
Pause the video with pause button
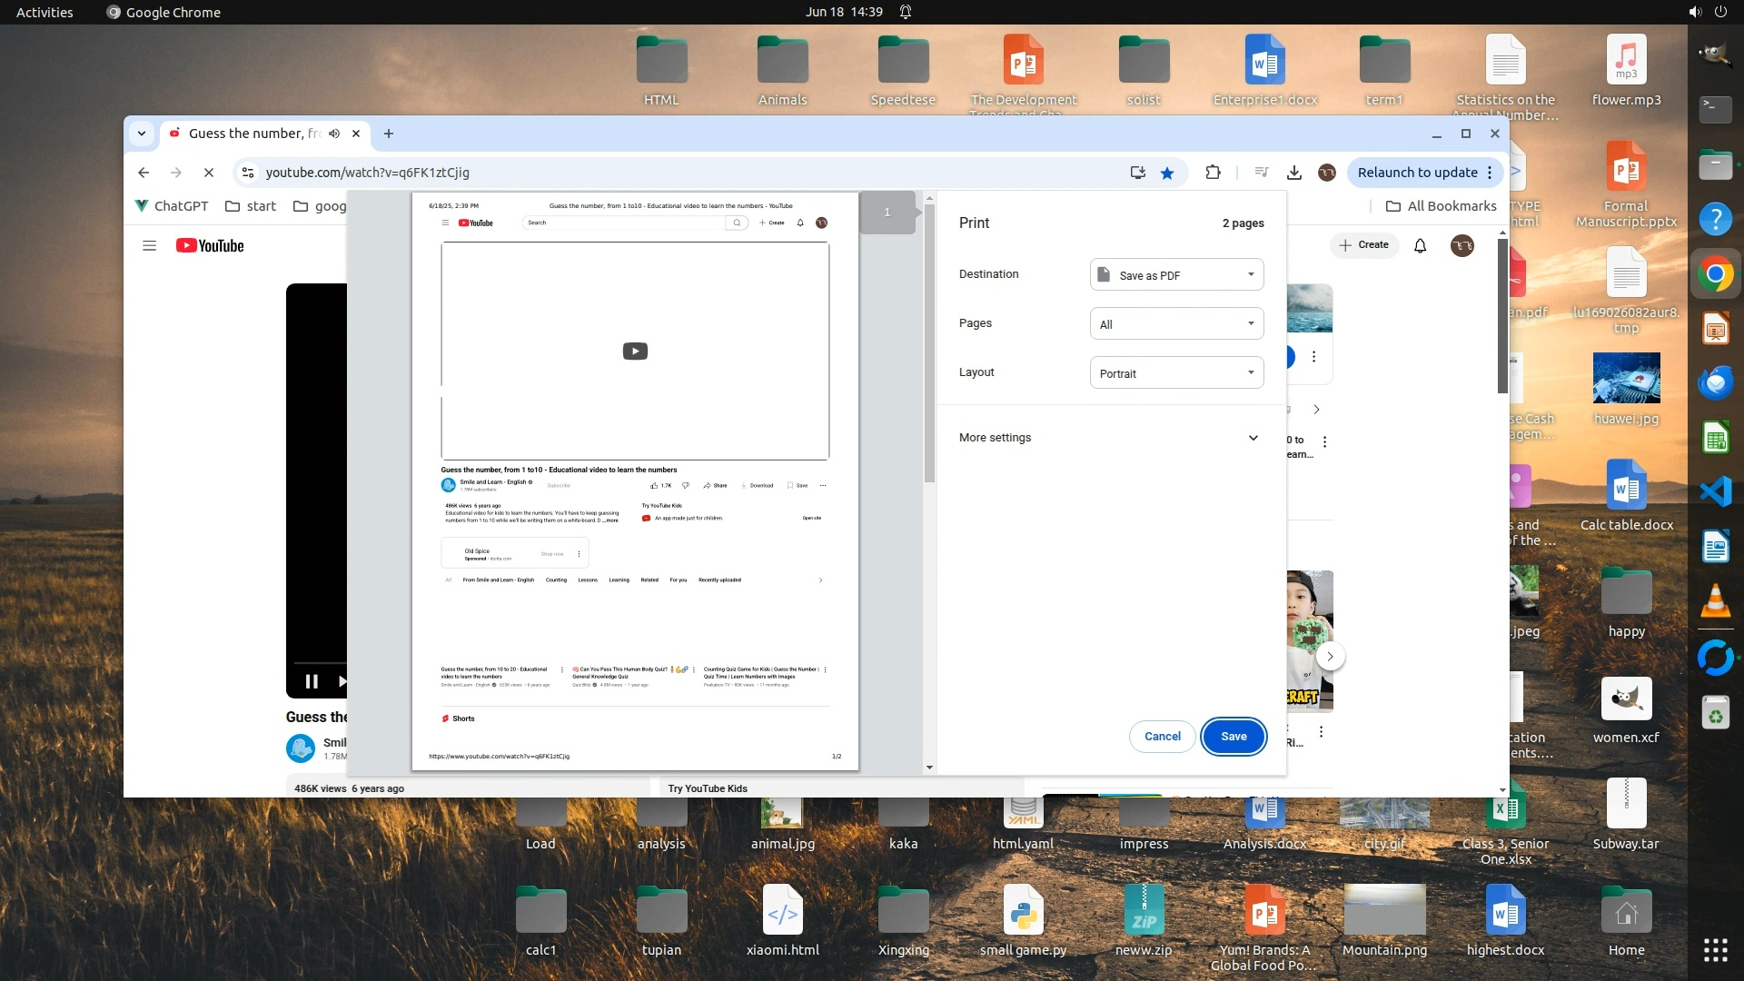[312, 681]
